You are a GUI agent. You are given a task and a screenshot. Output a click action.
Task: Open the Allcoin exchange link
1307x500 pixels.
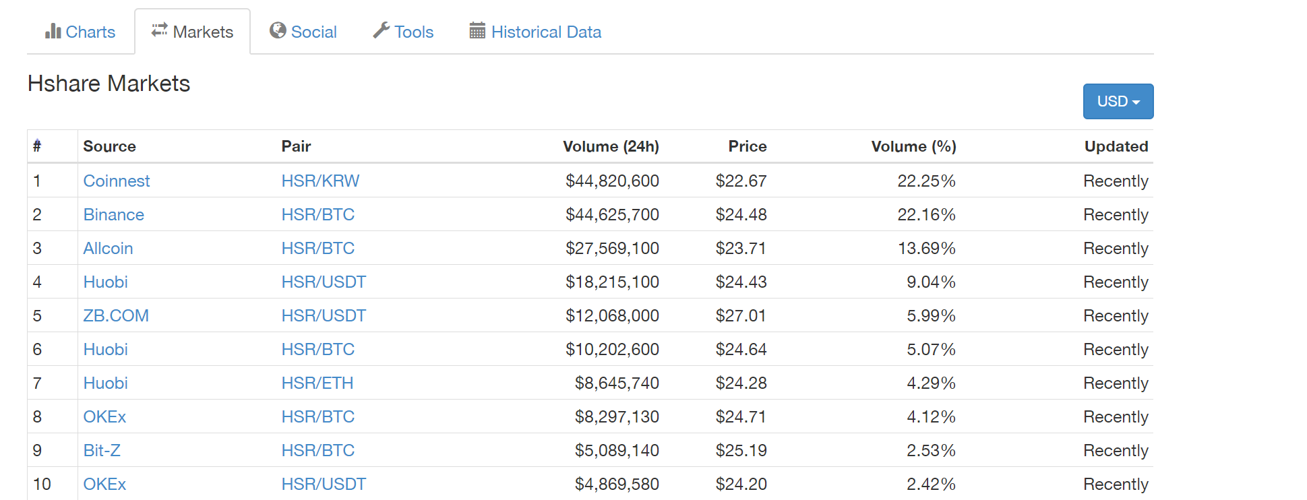click(108, 248)
